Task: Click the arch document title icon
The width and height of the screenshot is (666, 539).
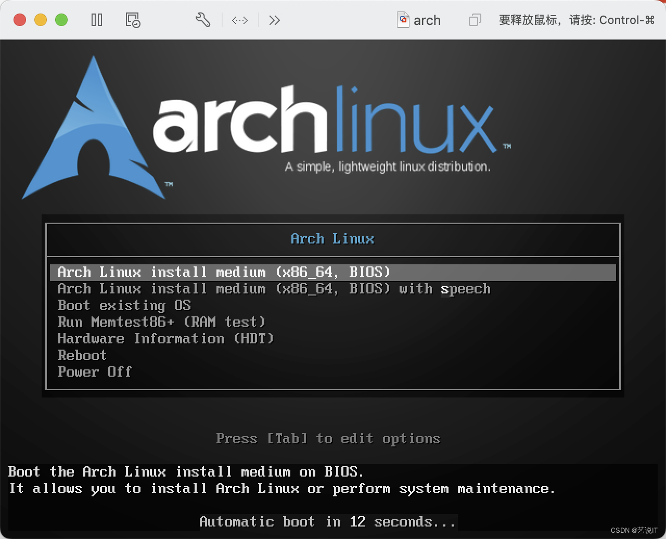Action: click(403, 20)
